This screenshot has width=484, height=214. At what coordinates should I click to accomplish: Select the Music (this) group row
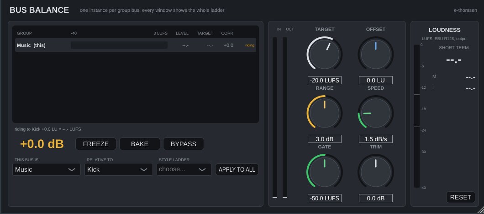tap(136, 45)
